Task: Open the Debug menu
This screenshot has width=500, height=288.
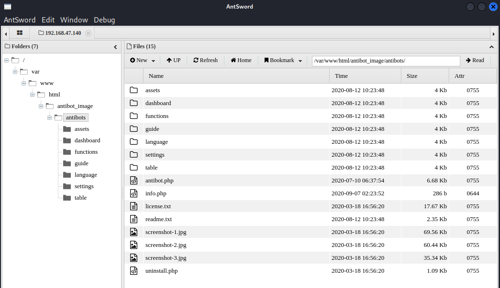Action: click(104, 20)
